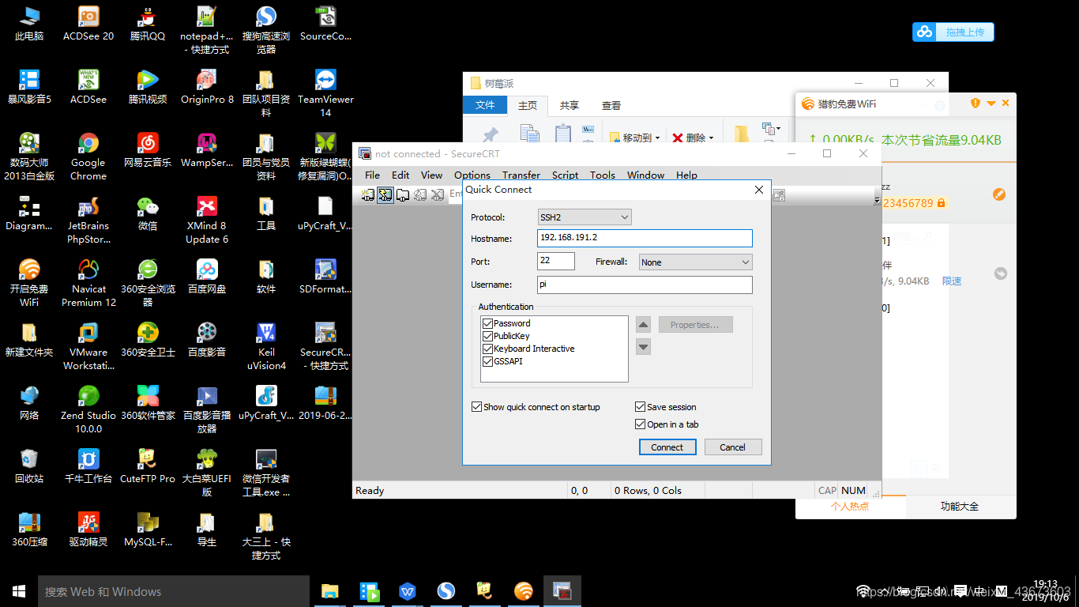The image size is (1079, 607).
Task: Toggle the GSSAPI authentication checkbox
Action: [x=487, y=361]
